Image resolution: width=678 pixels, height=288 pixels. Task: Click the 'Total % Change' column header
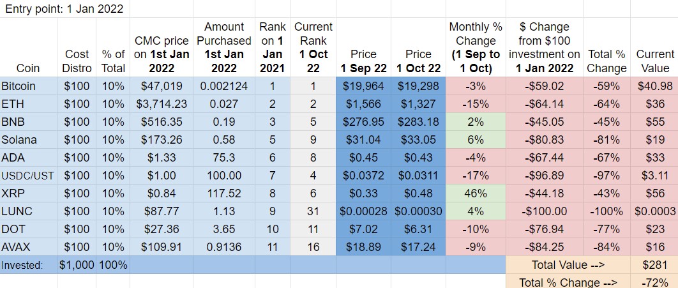pos(606,47)
